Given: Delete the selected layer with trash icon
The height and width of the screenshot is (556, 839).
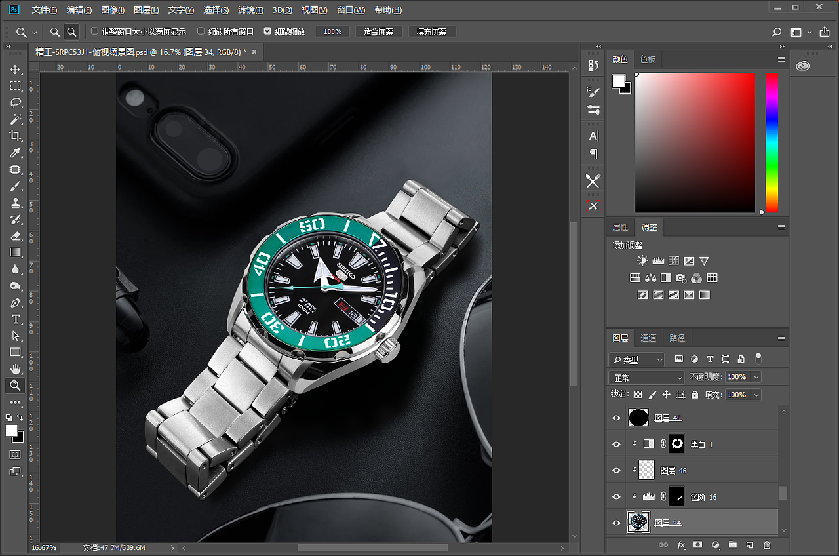Looking at the screenshot, I should [x=767, y=545].
